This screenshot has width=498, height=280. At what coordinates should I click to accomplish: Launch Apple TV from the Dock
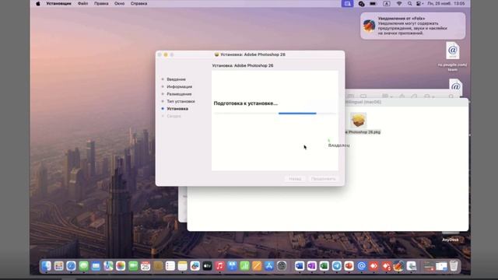click(208, 266)
